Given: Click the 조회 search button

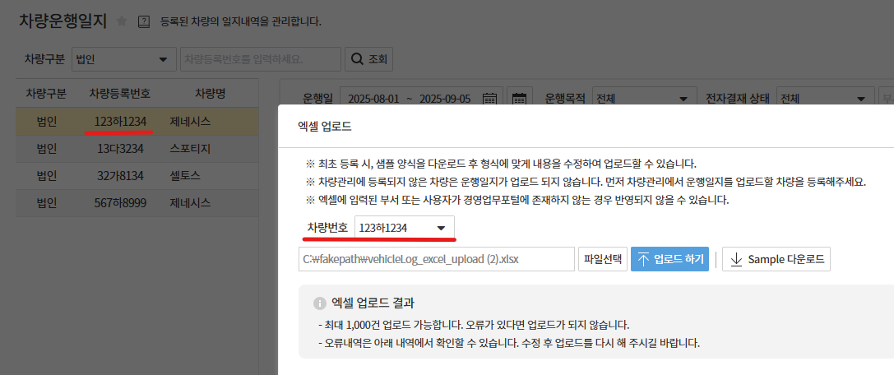Looking at the screenshot, I should [368, 59].
